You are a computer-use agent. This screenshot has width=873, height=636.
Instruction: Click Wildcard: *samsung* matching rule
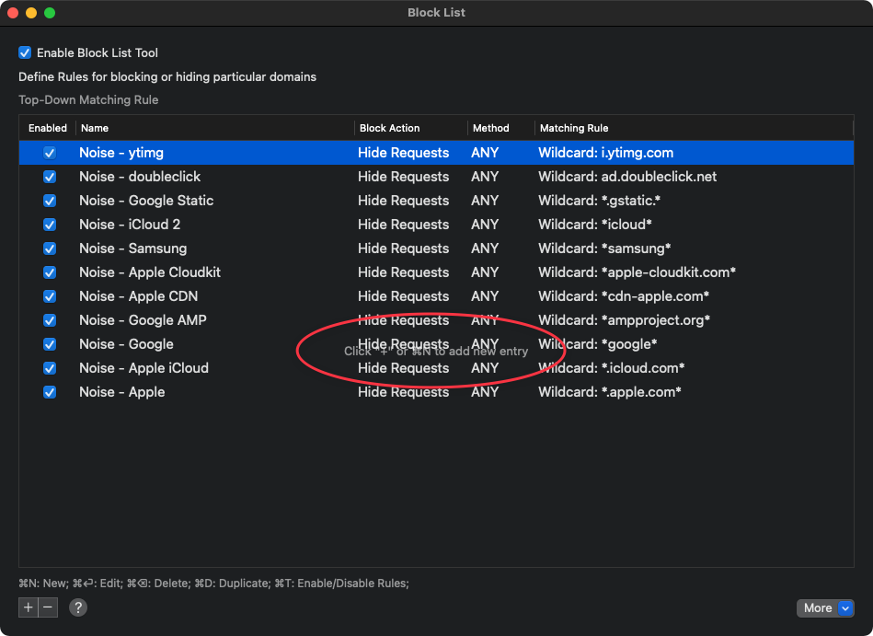click(x=604, y=249)
